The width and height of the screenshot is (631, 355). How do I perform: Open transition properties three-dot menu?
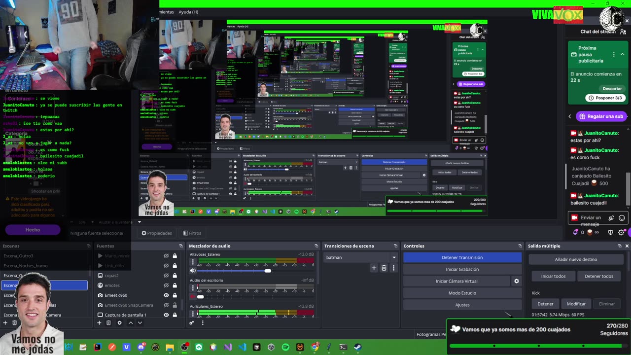393,268
